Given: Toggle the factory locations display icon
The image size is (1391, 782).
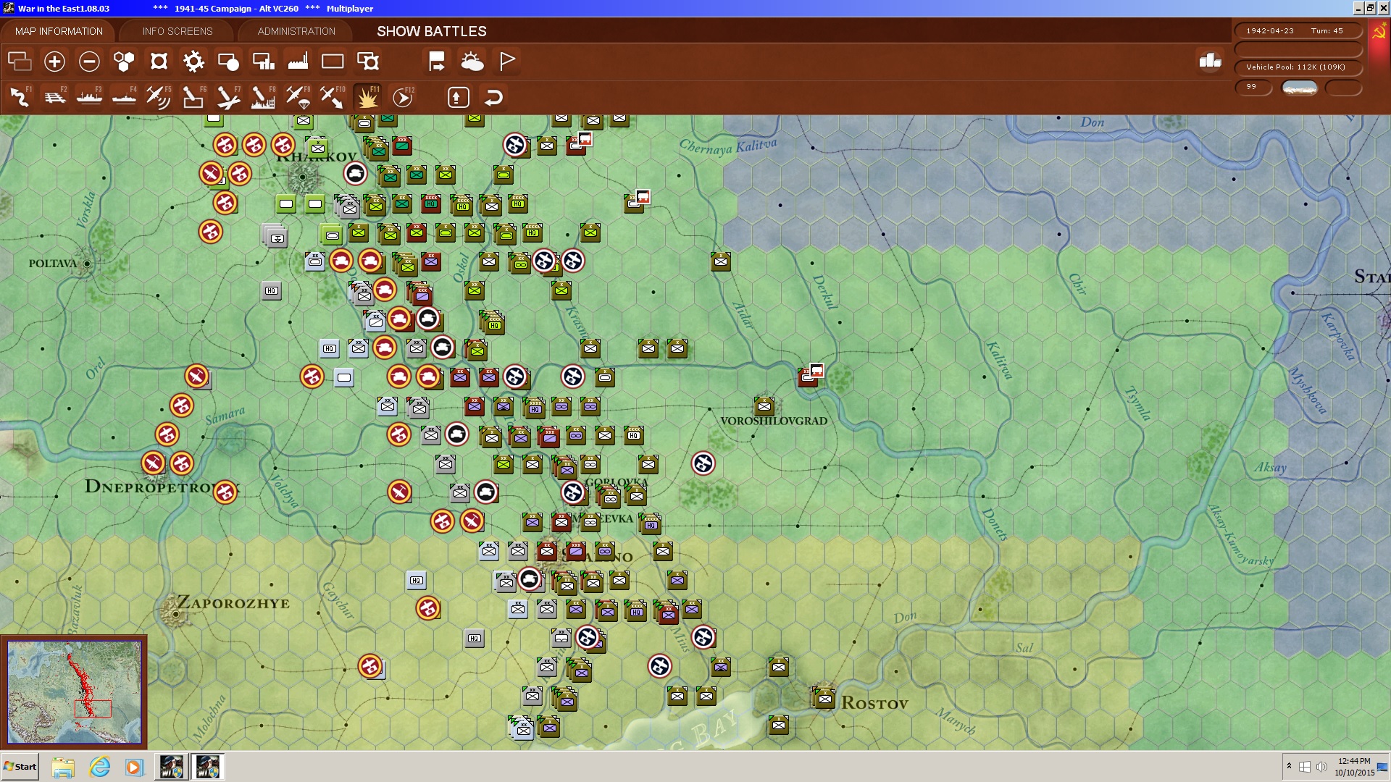Looking at the screenshot, I should pyautogui.click(x=298, y=62).
